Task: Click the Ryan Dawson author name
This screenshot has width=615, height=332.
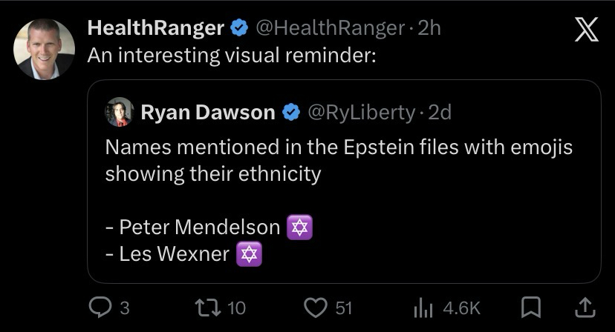Action: coord(207,112)
